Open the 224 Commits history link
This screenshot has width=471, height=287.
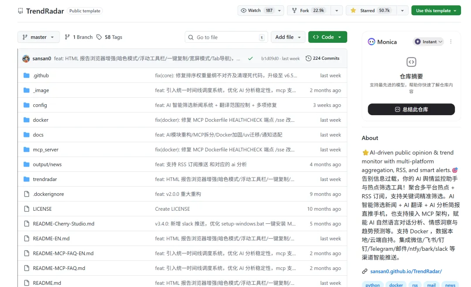pyautogui.click(x=322, y=58)
